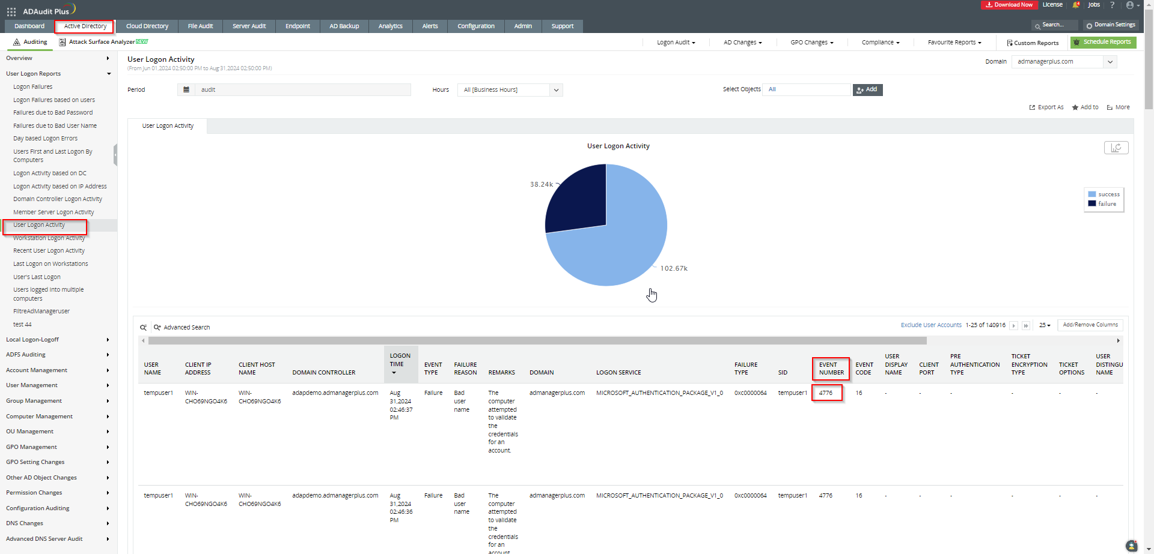Expand the DNS Changes section
The width and height of the screenshot is (1154, 554).
click(58, 523)
